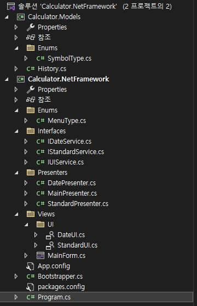Screen dimensions: 197x306
Task: Collapse the Calculator.Models project node
Action: pyautogui.click(x=7, y=17)
